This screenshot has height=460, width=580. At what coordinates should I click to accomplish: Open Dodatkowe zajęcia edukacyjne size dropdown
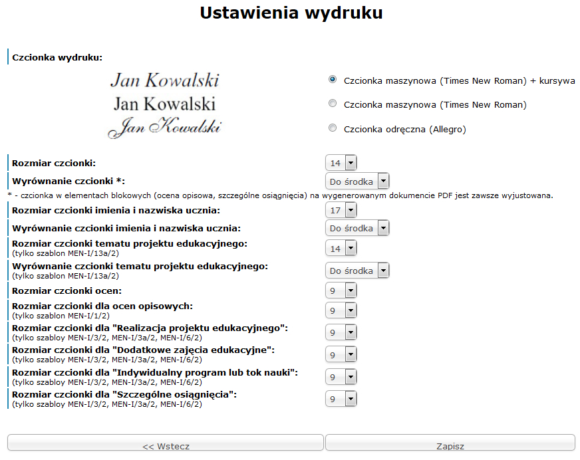pos(341,354)
